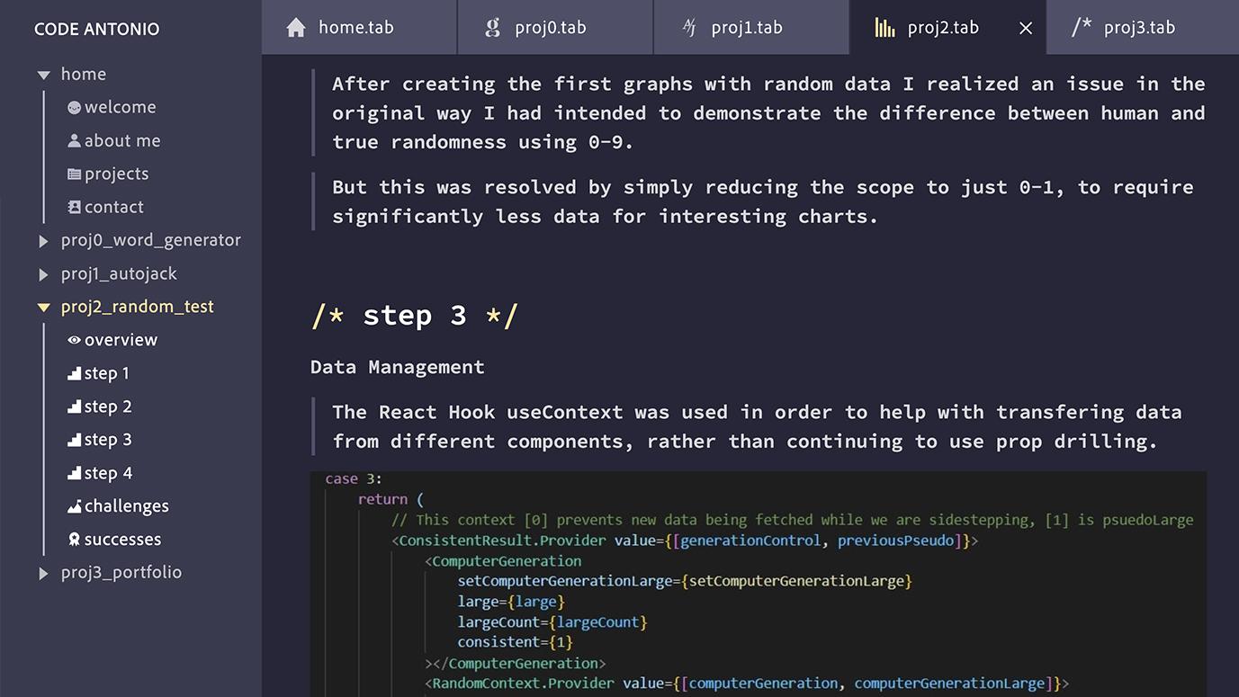
Task: Open step 1 in the sidebar
Action: click(106, 373)
